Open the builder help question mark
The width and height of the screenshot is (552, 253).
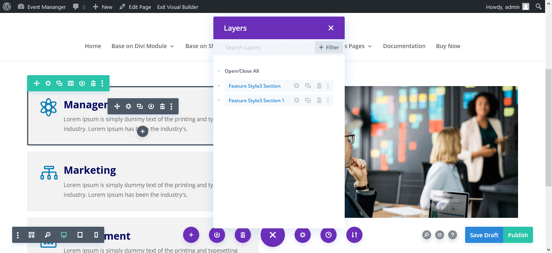tap(453, 235)
